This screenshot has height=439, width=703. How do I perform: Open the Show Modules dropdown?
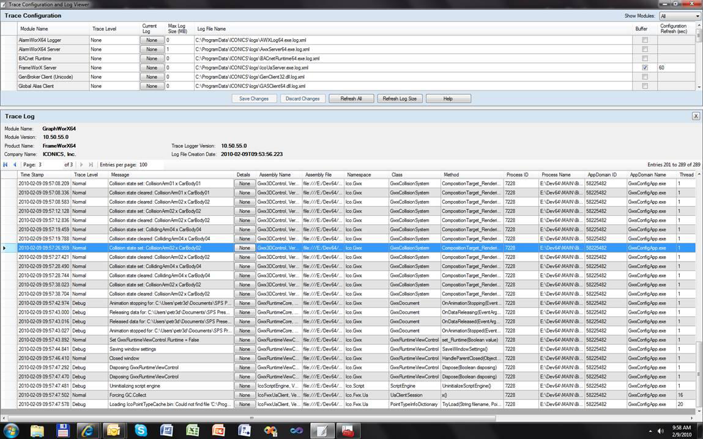coord(679,16)
